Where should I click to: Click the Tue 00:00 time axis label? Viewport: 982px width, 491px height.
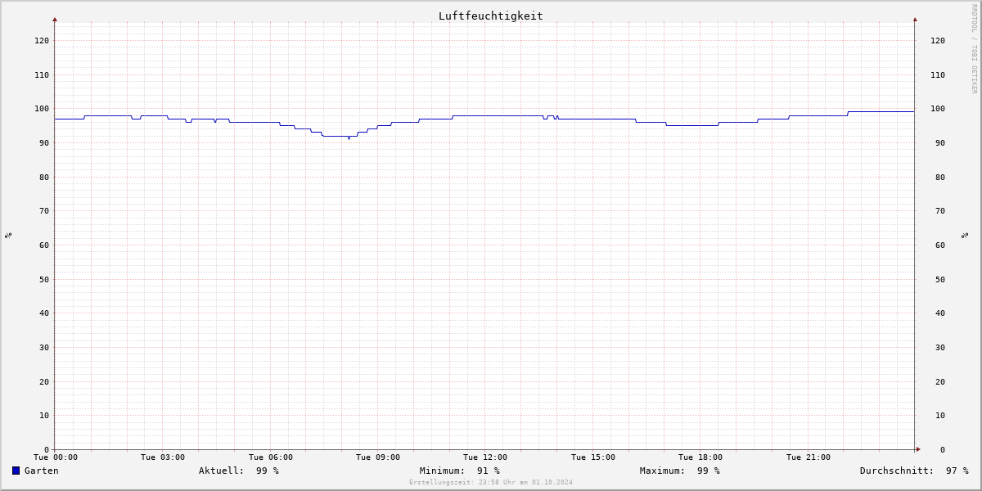point(56,457)
